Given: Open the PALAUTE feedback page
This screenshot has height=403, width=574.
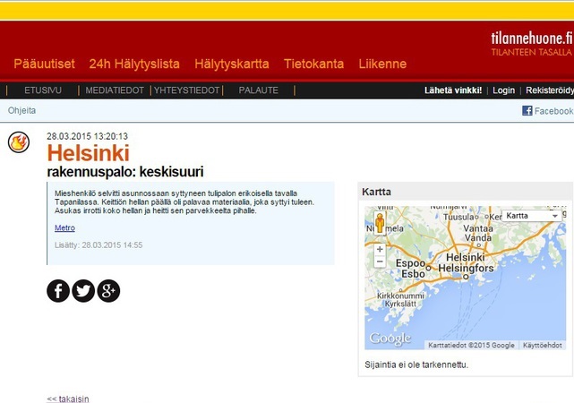Looking at the screenshot, I should [259, 90].
